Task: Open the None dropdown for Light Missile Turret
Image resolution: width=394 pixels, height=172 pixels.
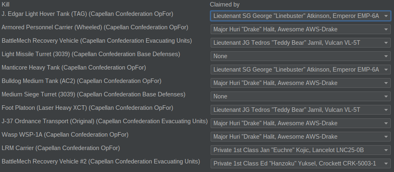Action: point(300,56)
